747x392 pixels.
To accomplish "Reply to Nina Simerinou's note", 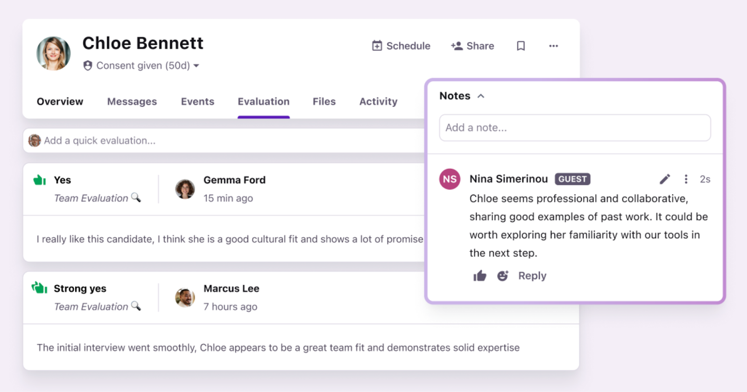I will pyautogui.click(x=532, y=276).
